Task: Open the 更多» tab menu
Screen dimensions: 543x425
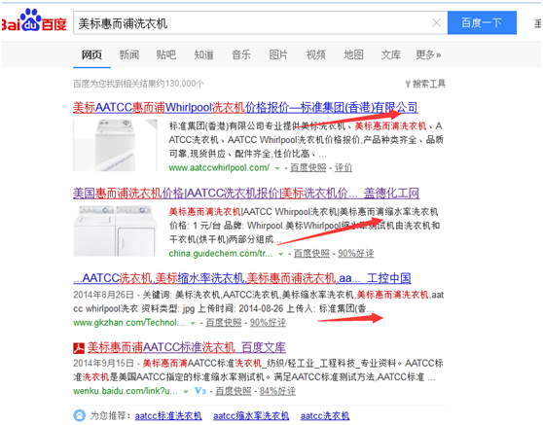Action: (428, 54)
